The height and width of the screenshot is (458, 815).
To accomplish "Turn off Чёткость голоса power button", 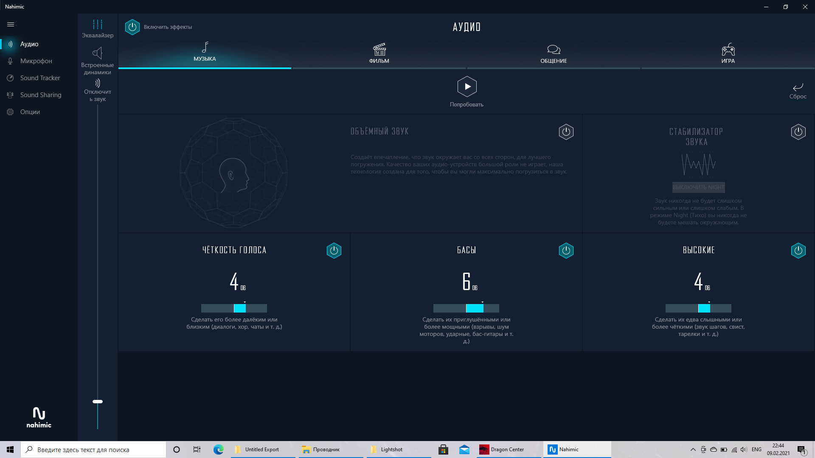I will [334, 251].
